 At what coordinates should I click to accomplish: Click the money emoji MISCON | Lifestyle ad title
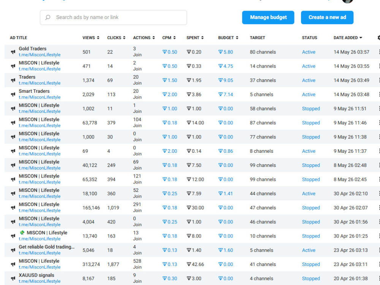click(43, 233)
